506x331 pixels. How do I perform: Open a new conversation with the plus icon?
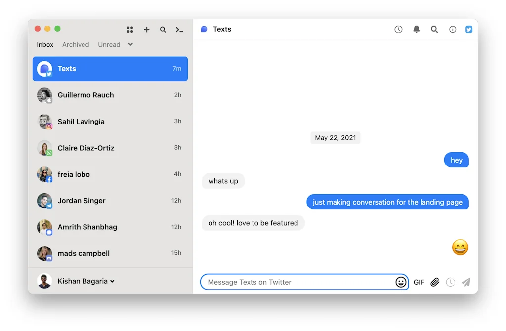tap(147, 30)
